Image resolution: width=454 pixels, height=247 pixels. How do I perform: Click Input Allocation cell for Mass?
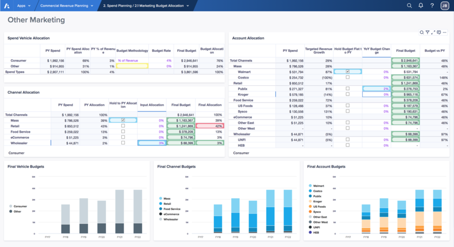point(152,121)
